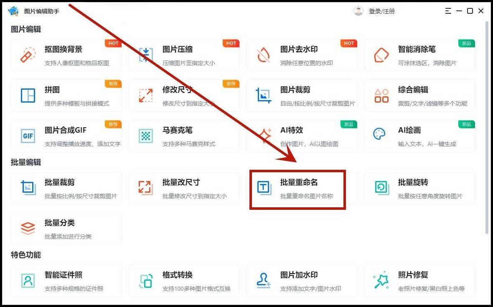This screenshot has height=307, width=493.
Task: Open the 批量分类 title
Action: click(59, 223)
